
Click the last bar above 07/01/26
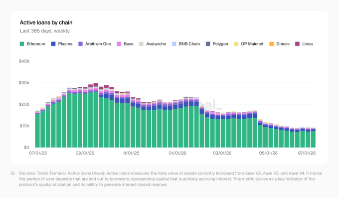313,138
